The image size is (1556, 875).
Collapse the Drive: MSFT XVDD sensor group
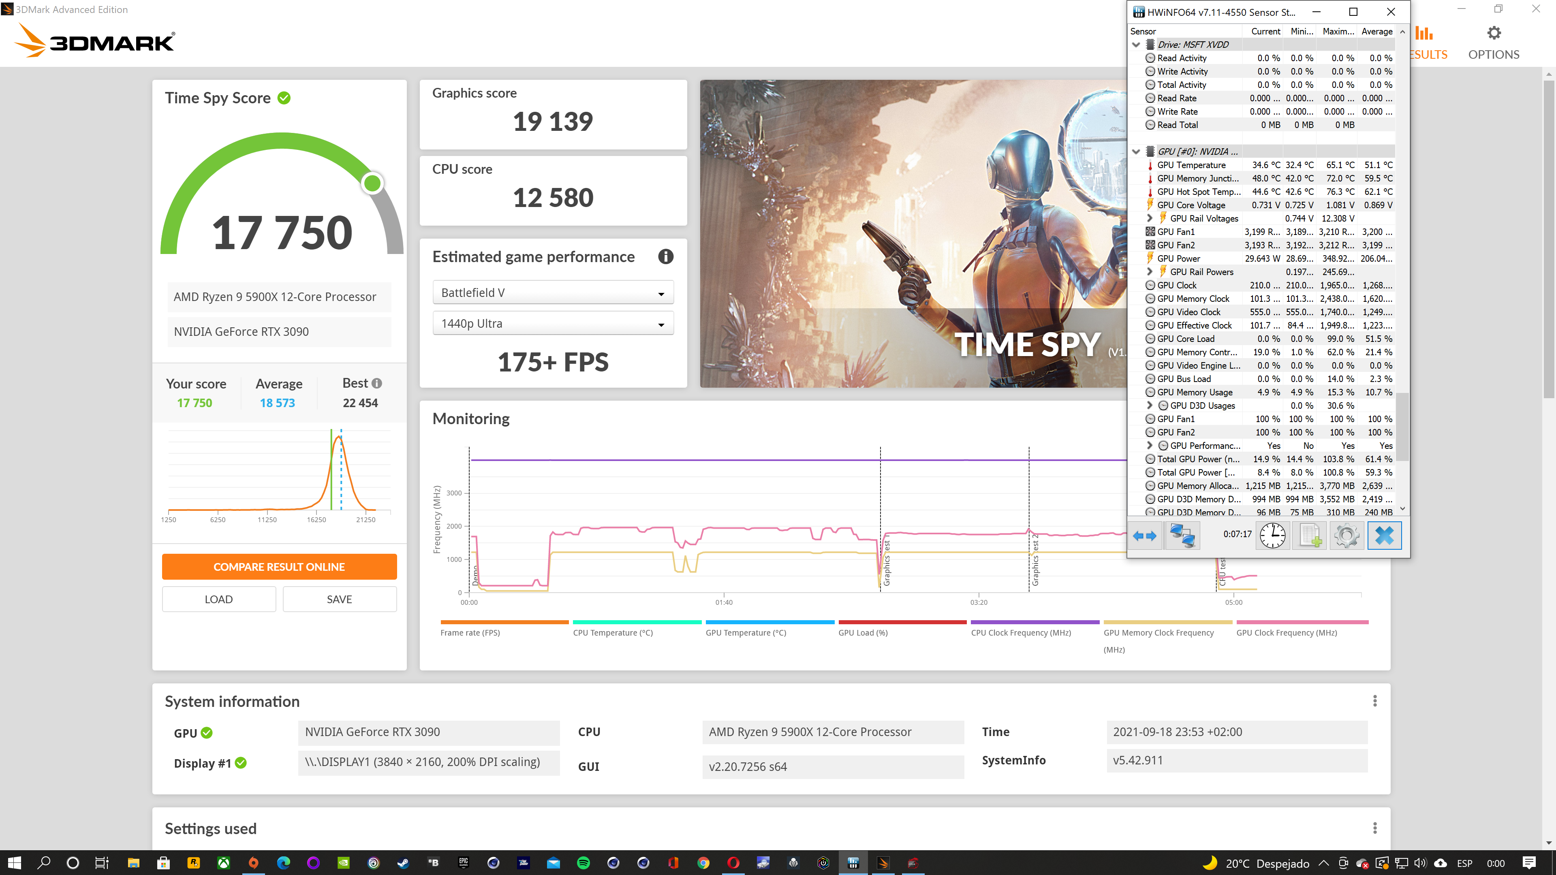click(x=1136, y=45)
